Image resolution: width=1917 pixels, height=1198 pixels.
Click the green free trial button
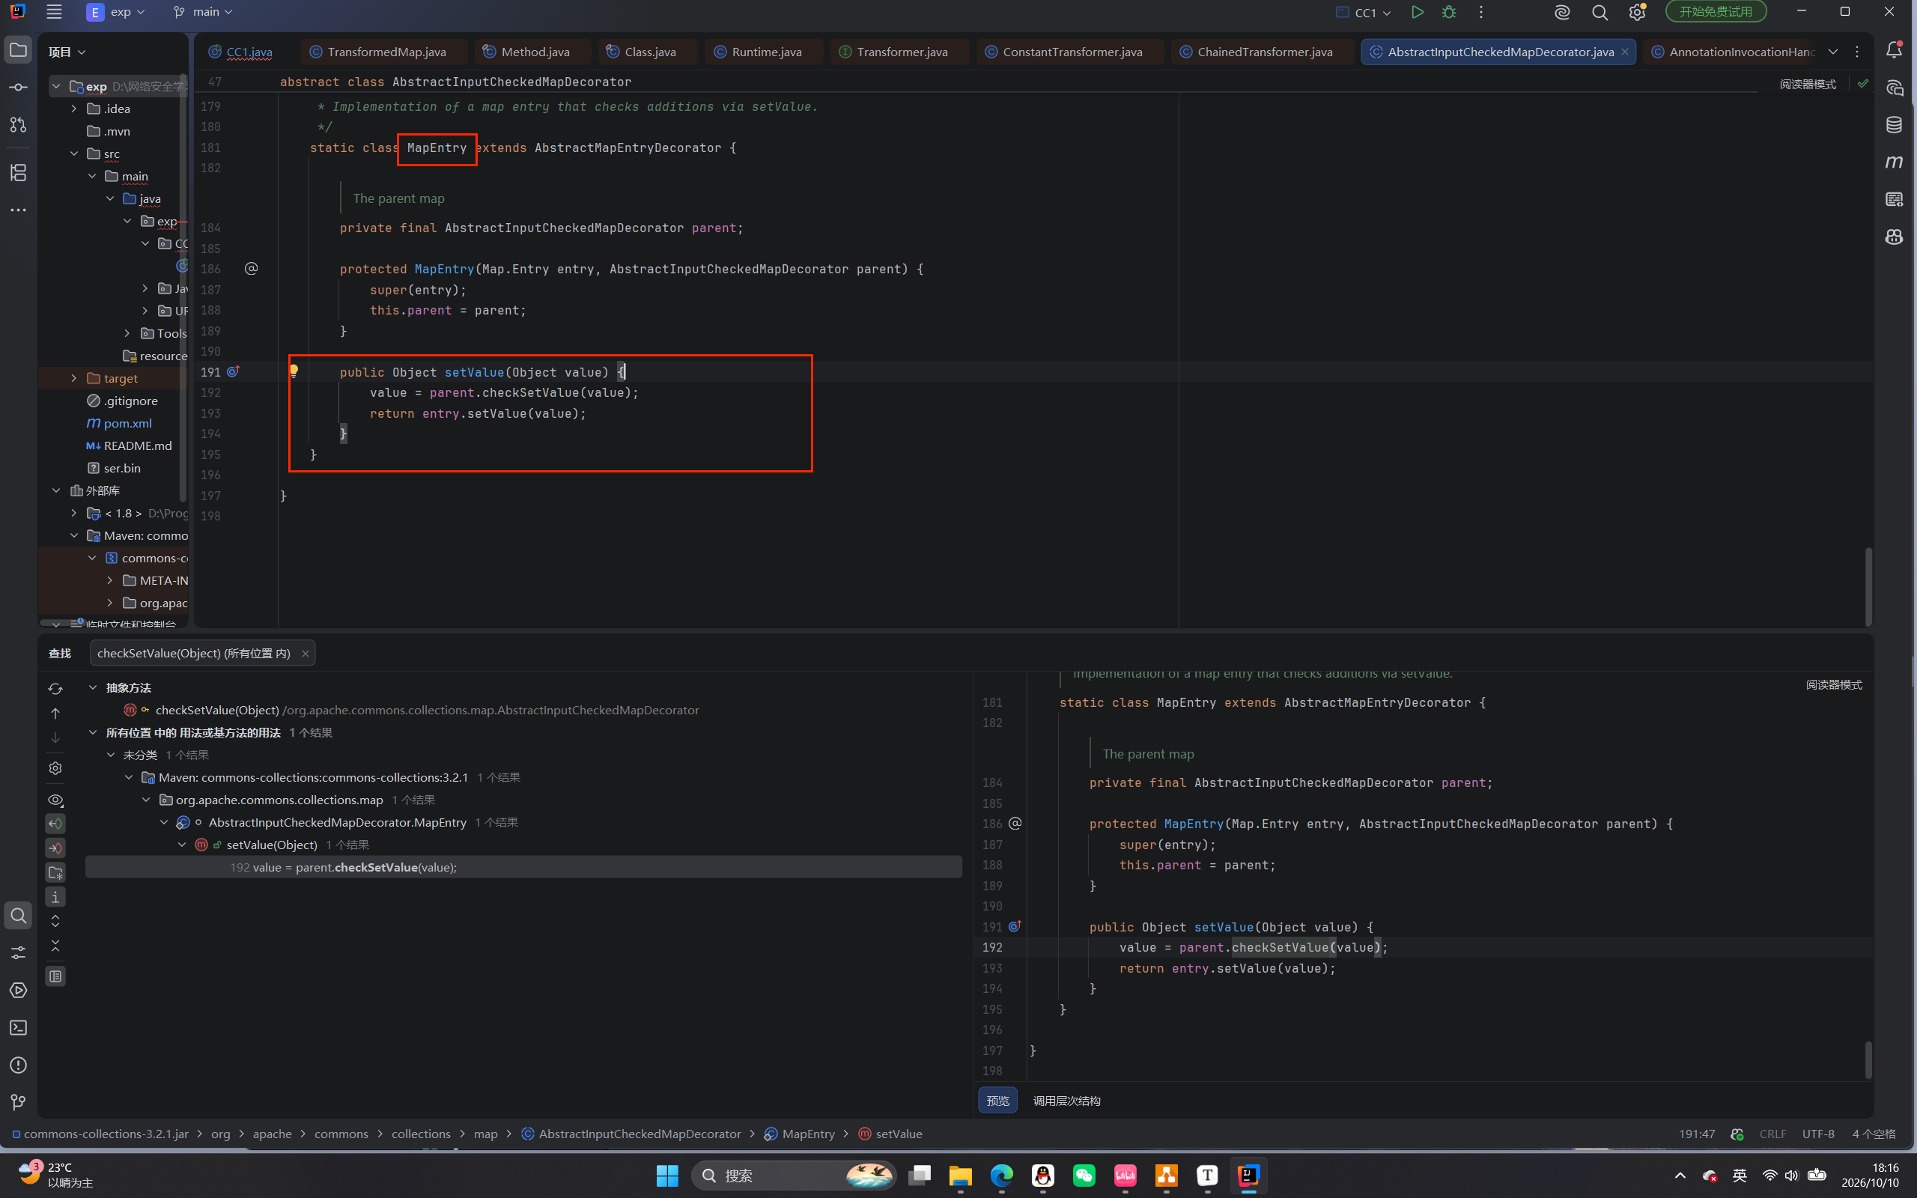point(1716,12)
